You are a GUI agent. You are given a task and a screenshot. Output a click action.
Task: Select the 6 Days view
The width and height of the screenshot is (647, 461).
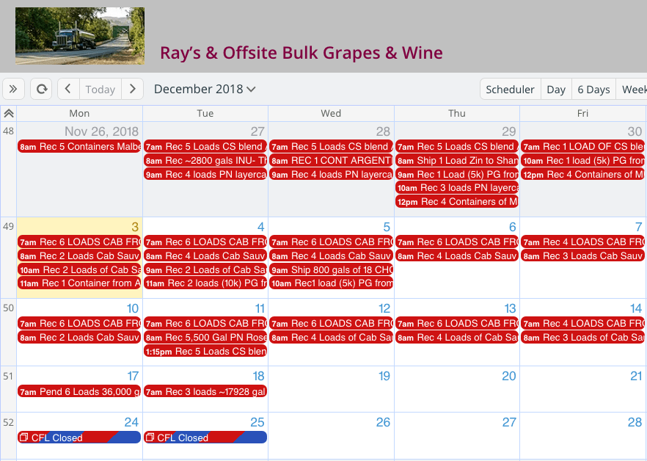593,89
